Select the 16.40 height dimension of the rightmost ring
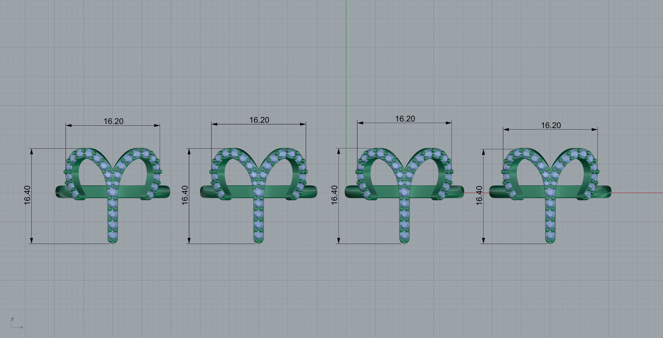The height and width of the screenshot is (338, 663). click(479, 196)
